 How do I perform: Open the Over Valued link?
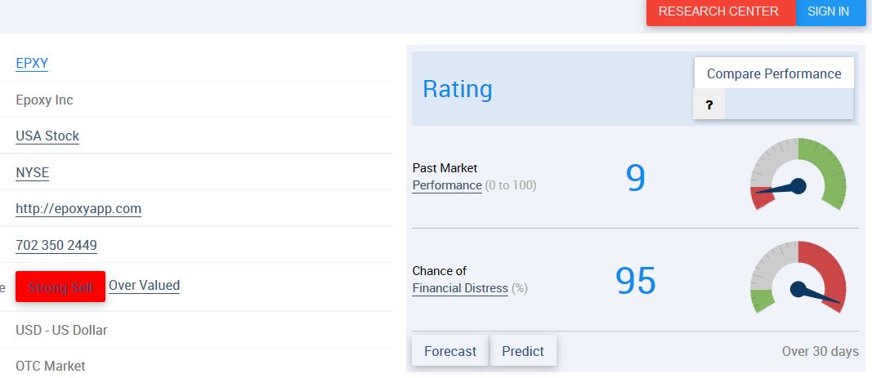[x=145, y=285]
